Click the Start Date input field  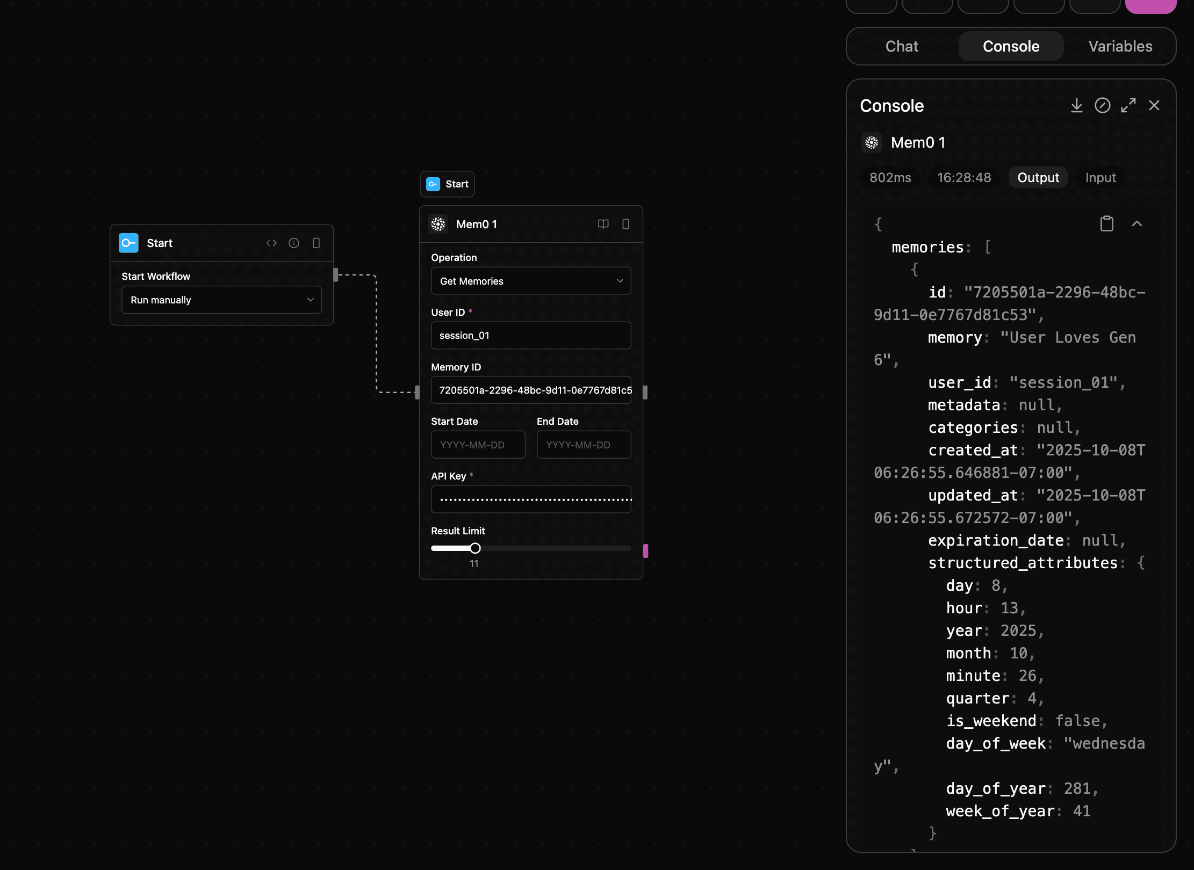coord(478,445)
